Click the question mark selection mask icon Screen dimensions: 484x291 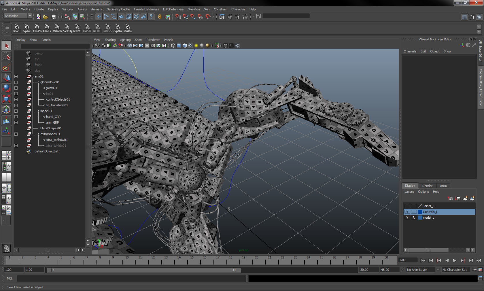pos(151,17)
